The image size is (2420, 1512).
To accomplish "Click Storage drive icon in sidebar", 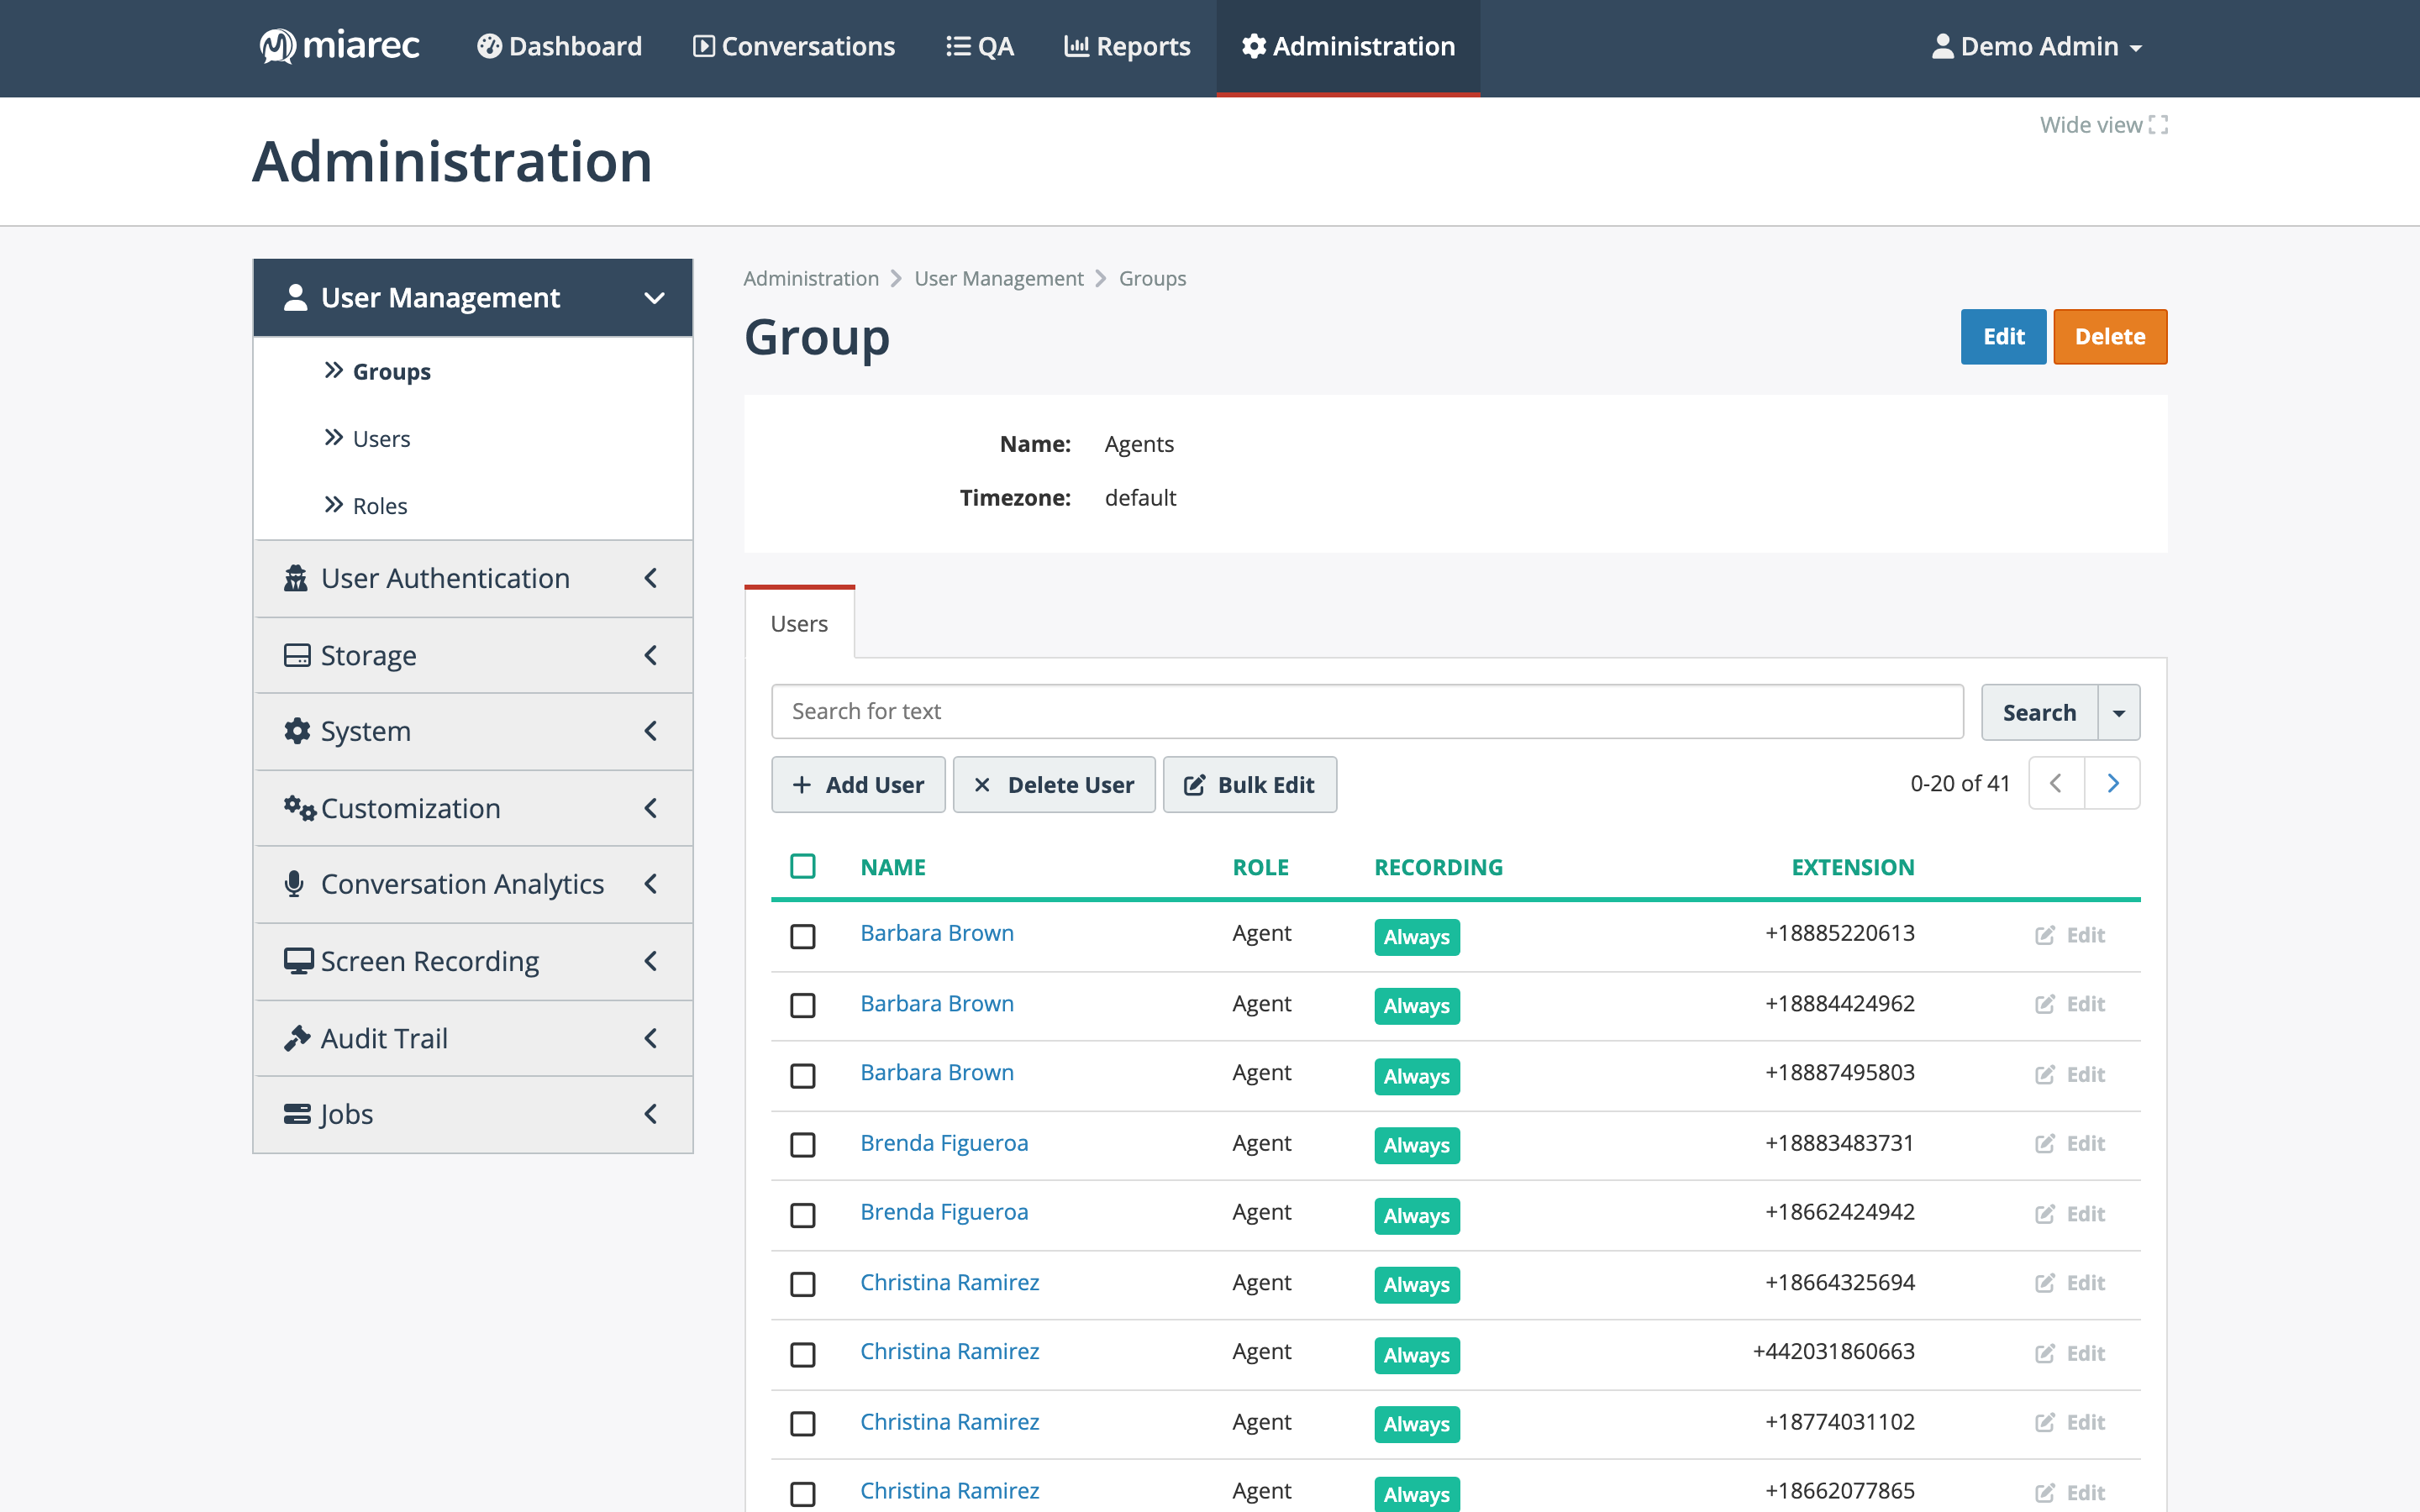I will (297, 655).
